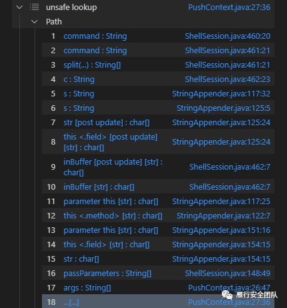Open PushContext.java:27:36 link in header row

click(x=229, y=8)
